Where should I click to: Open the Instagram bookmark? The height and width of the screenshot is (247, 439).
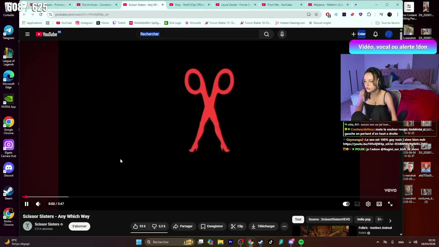pos(84,23)
